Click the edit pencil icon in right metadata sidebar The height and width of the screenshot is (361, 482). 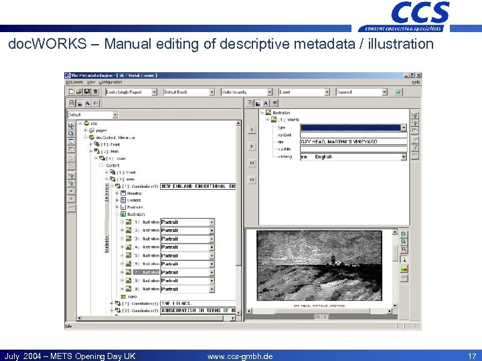pyautogui.click(x=414, y=148)
